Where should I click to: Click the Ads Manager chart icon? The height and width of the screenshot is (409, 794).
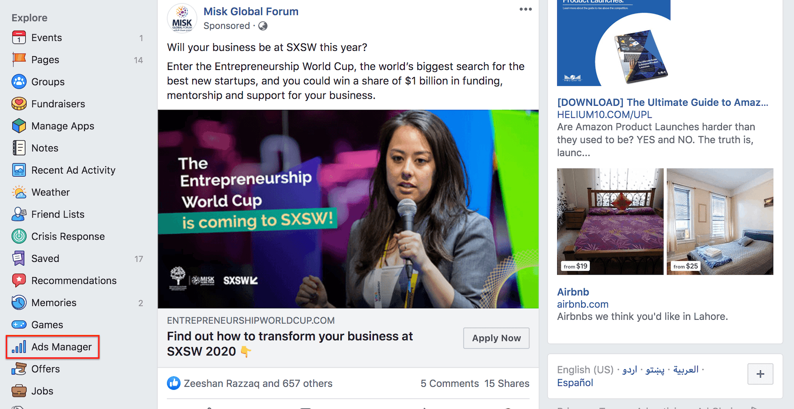19,347
